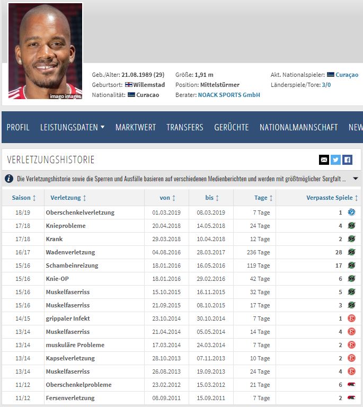Select date 23.02.2012 in von column

click(166, 385)
